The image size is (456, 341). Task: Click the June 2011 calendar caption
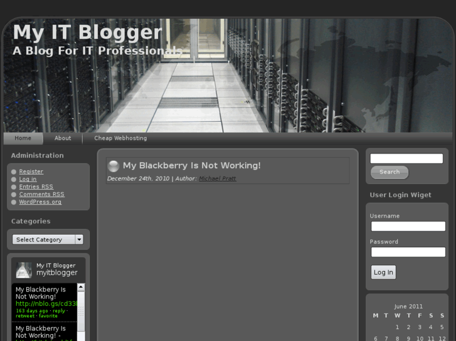(408, 307)
